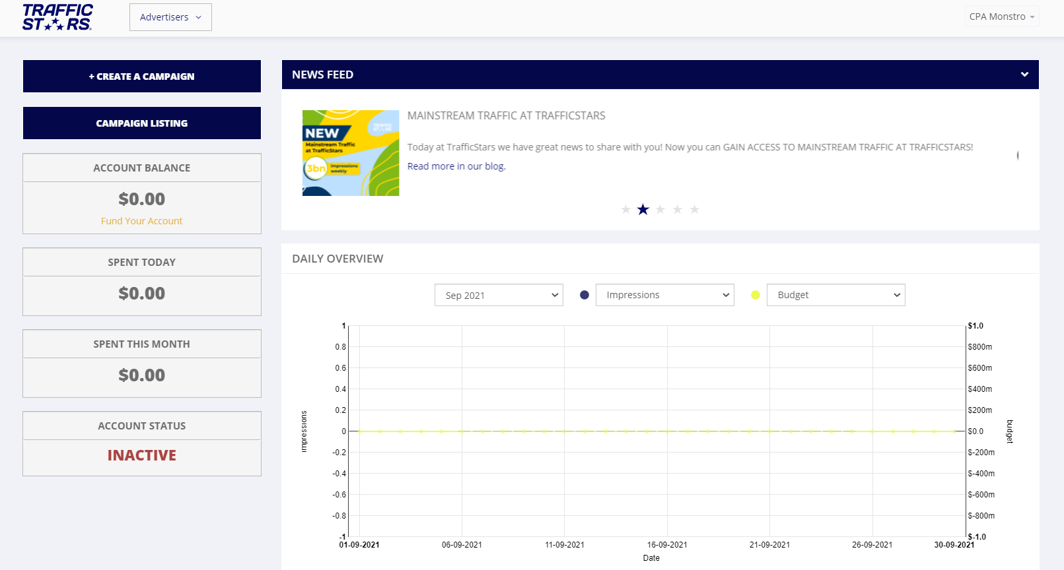Open the Impressions metric dropdown

coord(665,295)
